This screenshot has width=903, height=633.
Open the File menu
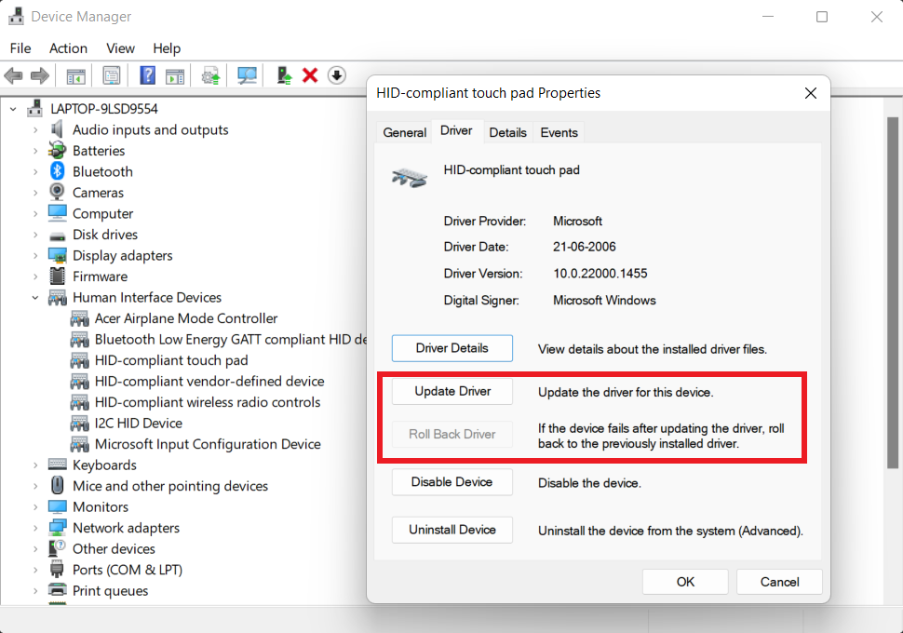(x=20, y=47)
